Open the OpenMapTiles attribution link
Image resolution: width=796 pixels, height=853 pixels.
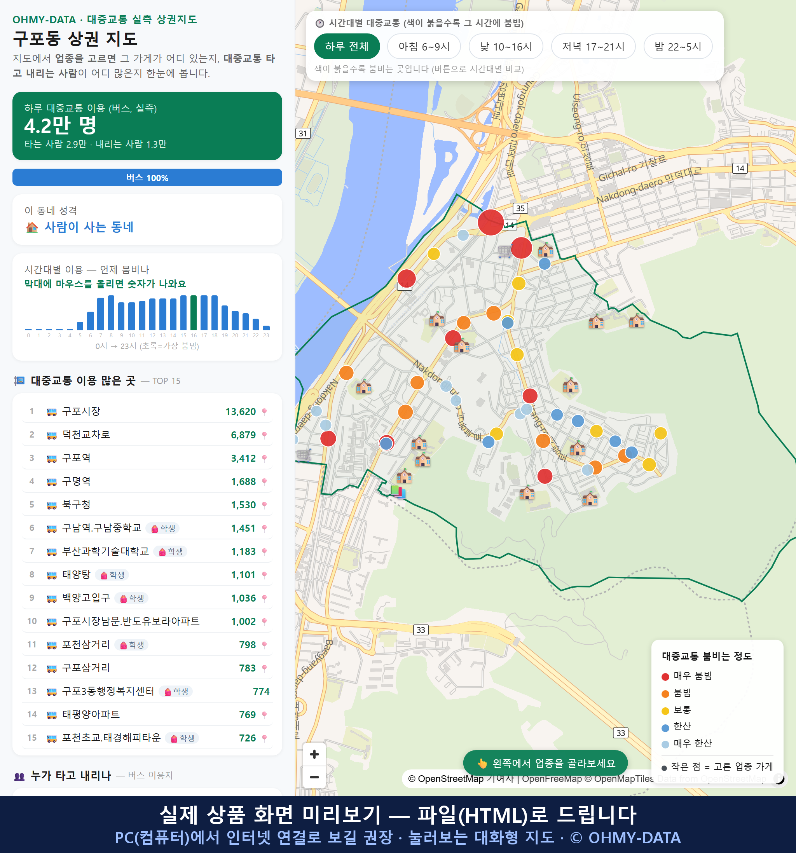[x=619, y=779]
